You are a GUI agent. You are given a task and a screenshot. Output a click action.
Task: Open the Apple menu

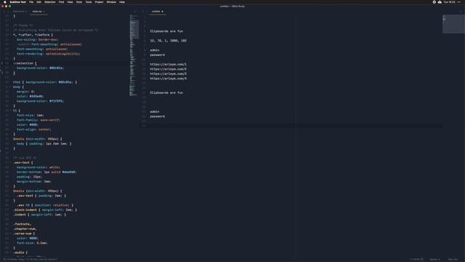click(x=5, y=1)
